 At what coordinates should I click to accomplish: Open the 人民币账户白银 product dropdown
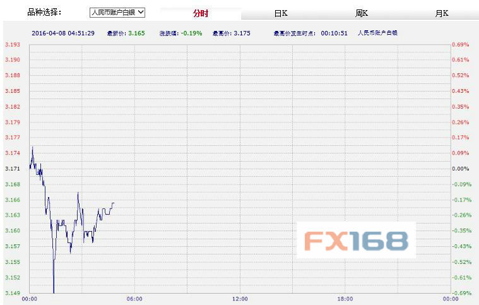(117, 12)
